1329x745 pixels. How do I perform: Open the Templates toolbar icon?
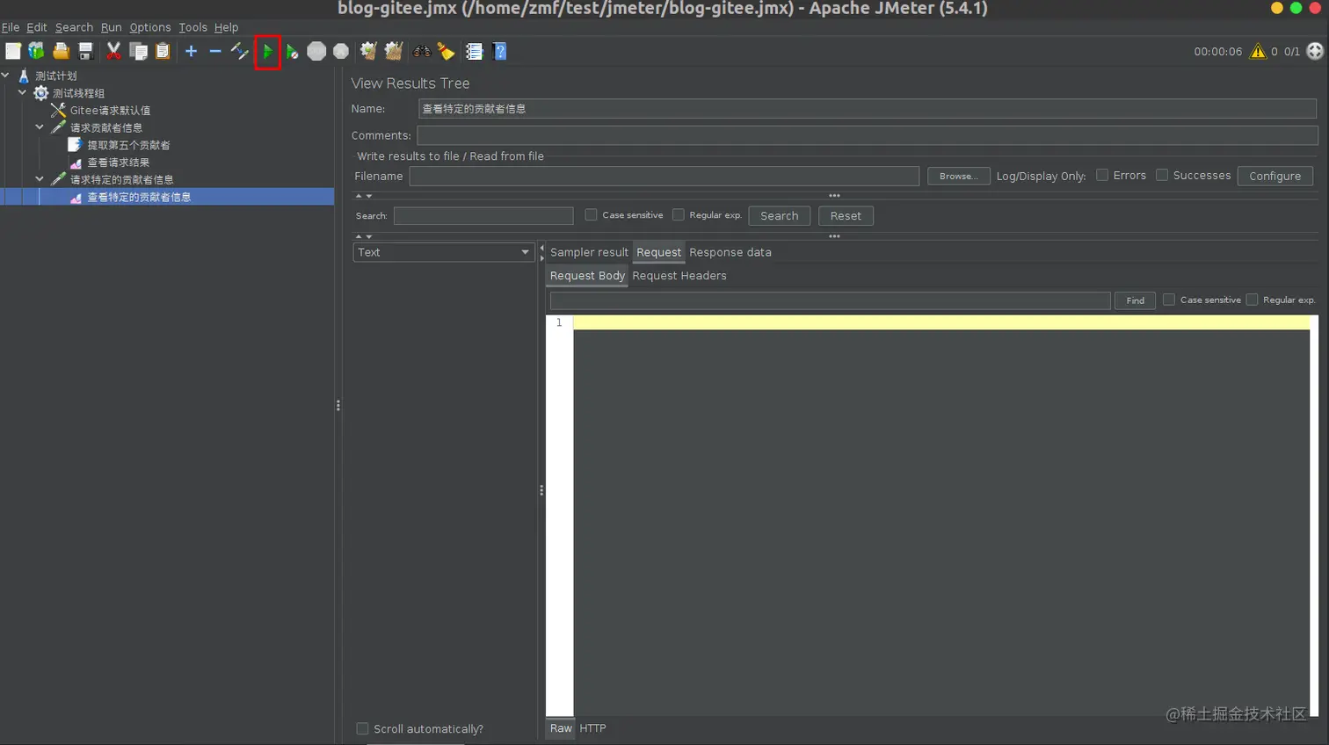pyautogui.click(x=36, y=52)
